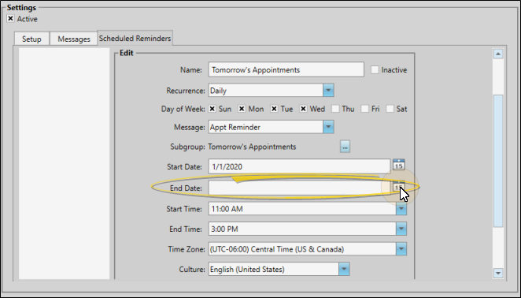
Task: Check the Thu day checkbox
Action: pos(335,109)
